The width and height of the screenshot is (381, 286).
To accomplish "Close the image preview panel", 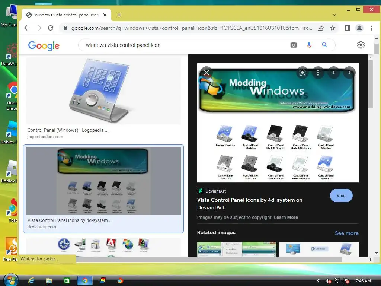I will pos(206,73).
